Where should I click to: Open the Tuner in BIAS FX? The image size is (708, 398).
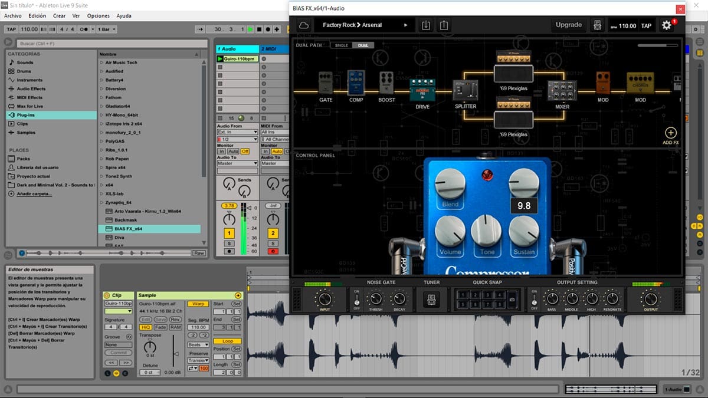coord(432,299)
